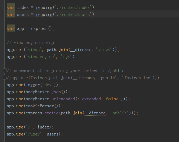The image size is (179, 142).
Task: Click the '/user' route string
Action: (x=34, y=134)
